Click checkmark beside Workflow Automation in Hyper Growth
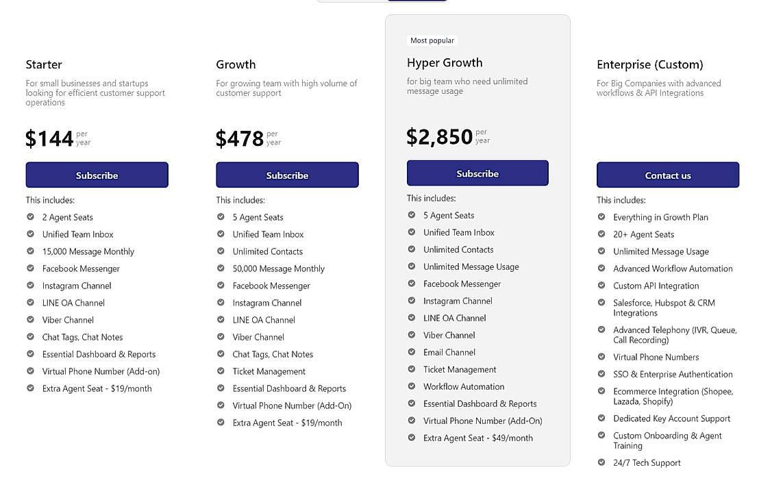The height and width of the screenshot is (487, 759). (x=412, y=386)
